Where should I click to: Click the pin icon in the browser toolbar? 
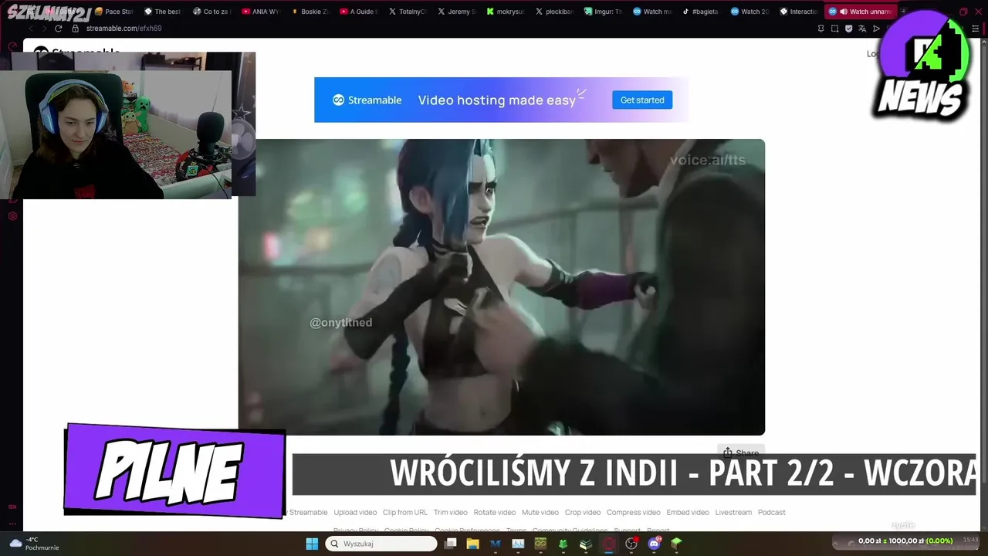[x=821, y=29]
